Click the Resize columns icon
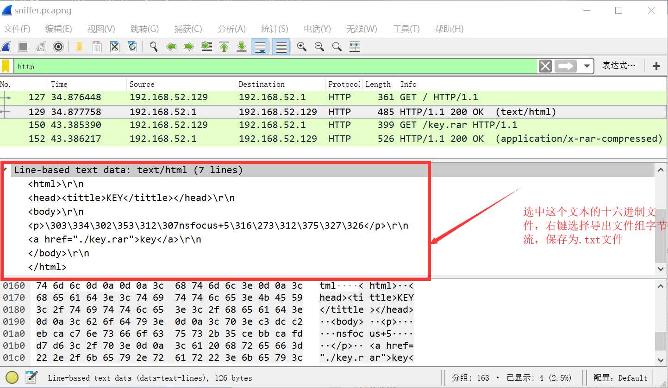 (x=355, y=47)
